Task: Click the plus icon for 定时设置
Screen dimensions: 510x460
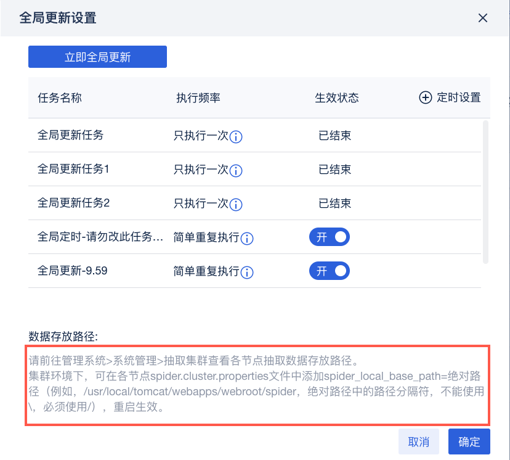Action: (x=425, y=97)
